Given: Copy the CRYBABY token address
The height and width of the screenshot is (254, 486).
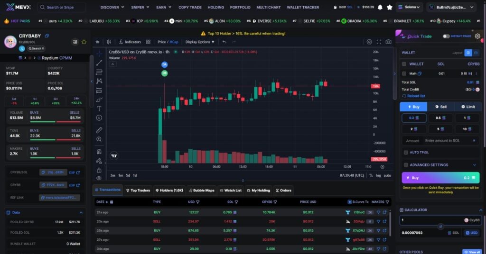Looking at the screenshot, I should tap(47, 36).
